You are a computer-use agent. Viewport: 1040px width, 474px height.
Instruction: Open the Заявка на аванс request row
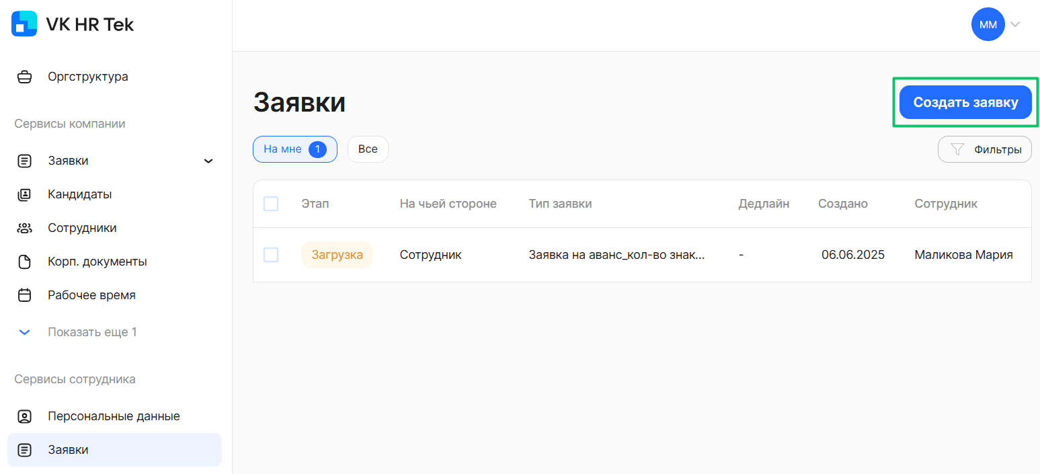[x=616, y=255]
